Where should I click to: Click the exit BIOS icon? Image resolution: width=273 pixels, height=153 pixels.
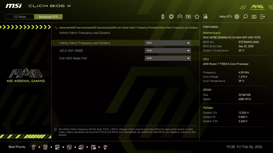pos(262,16)
